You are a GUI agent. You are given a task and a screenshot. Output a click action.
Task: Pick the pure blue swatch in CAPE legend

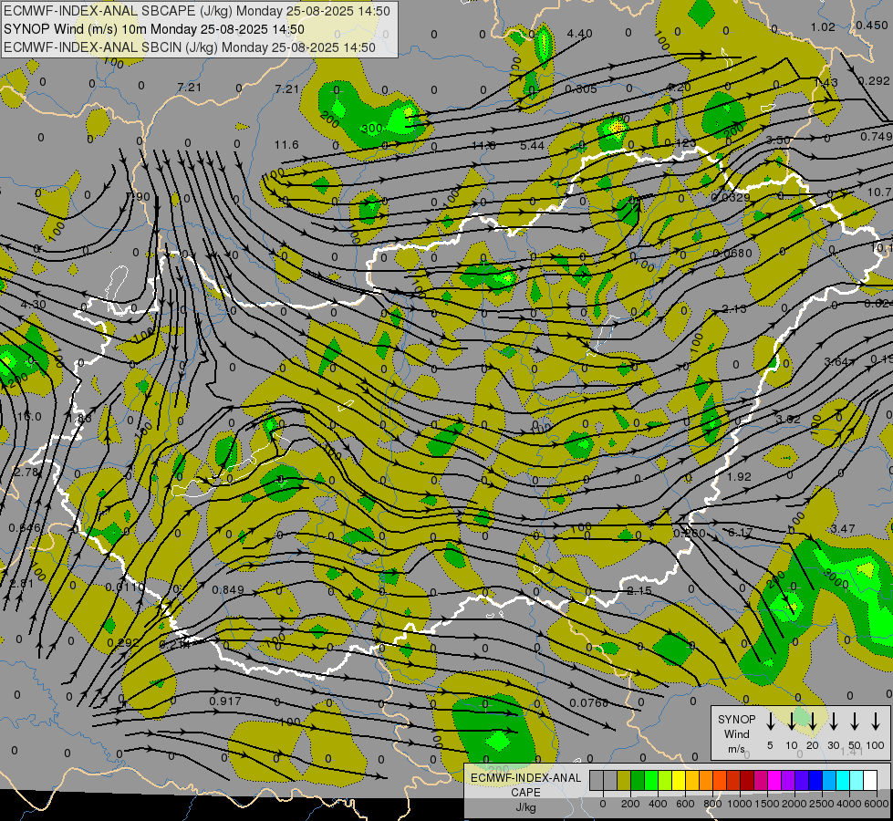click(x=815, y=781)
